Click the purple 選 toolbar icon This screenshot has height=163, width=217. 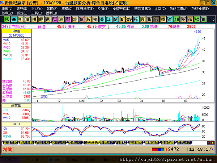[54, 19]
